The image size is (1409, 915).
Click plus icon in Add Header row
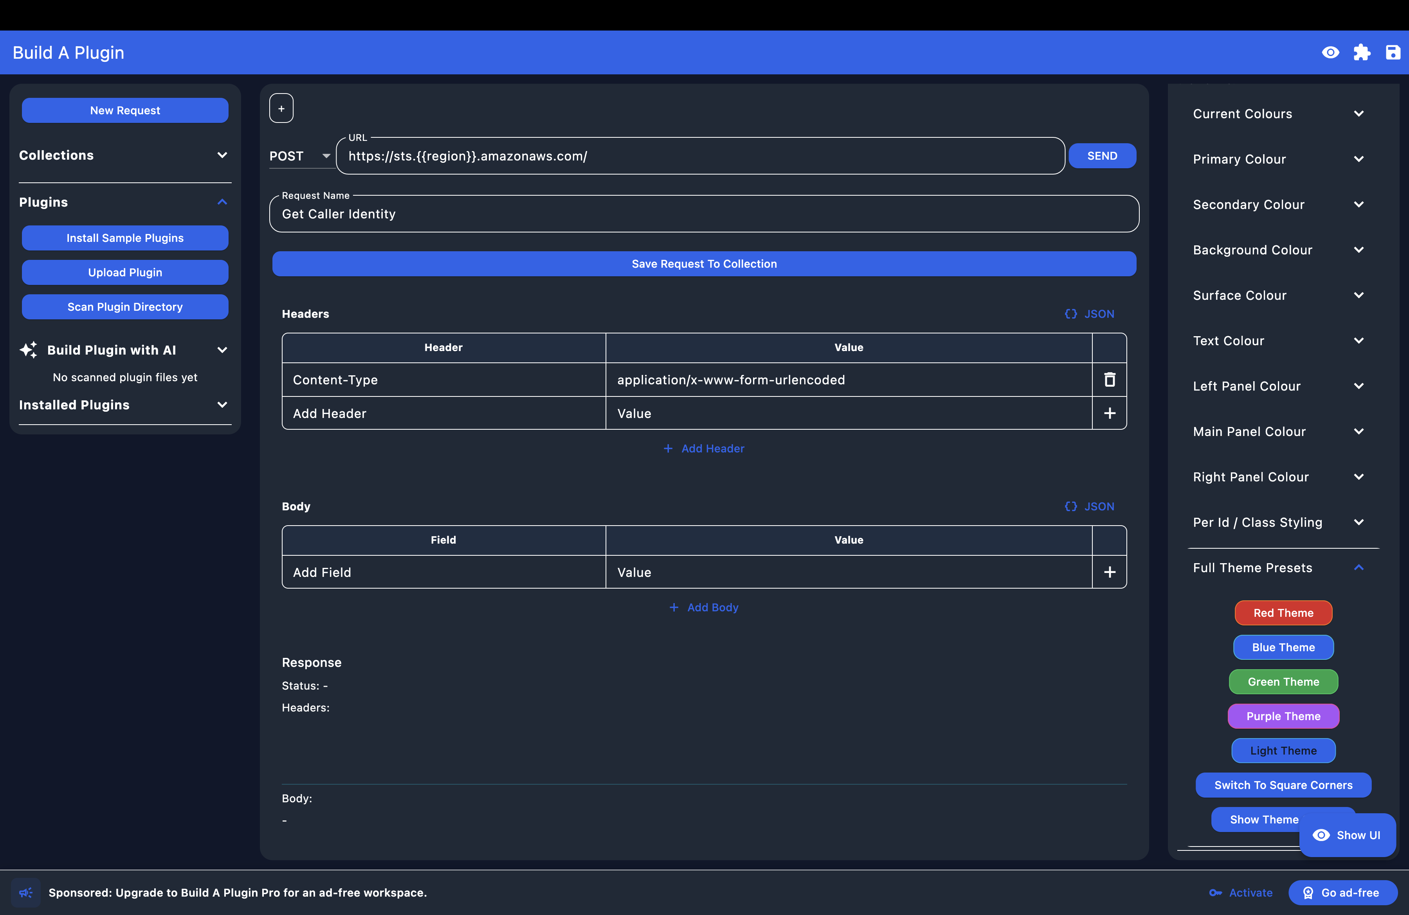(x=1110, y=413)
